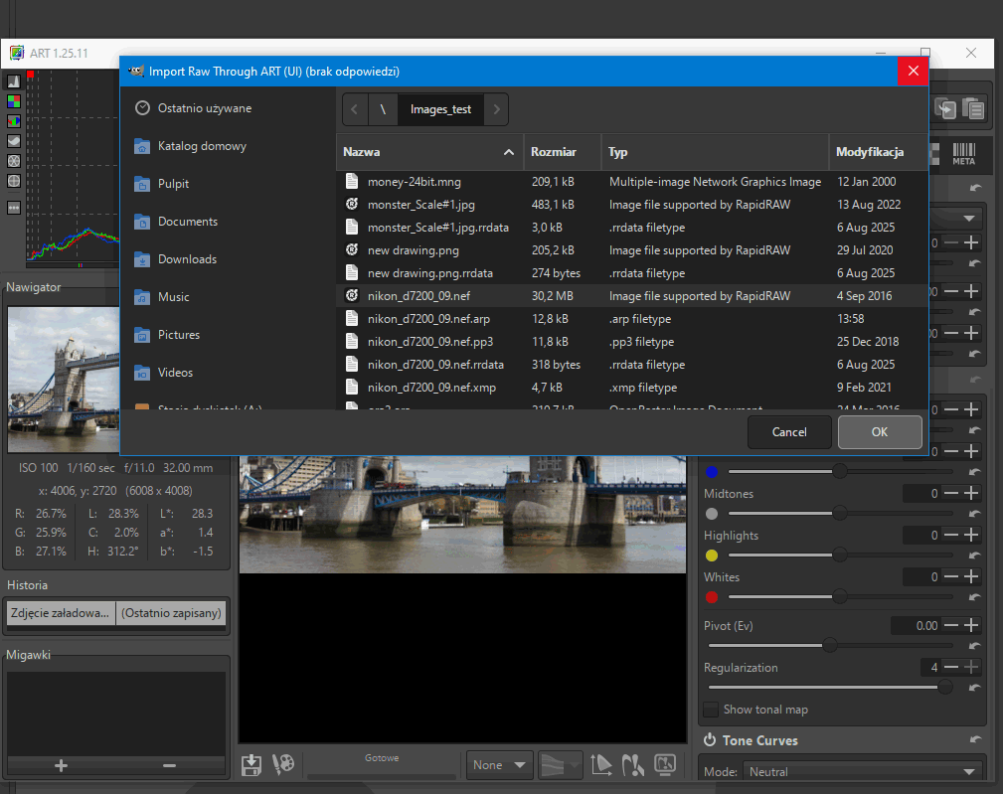Open in external editor palette icon
Viewport: 1003px width, 794px height.
click(x=283, y=764)
